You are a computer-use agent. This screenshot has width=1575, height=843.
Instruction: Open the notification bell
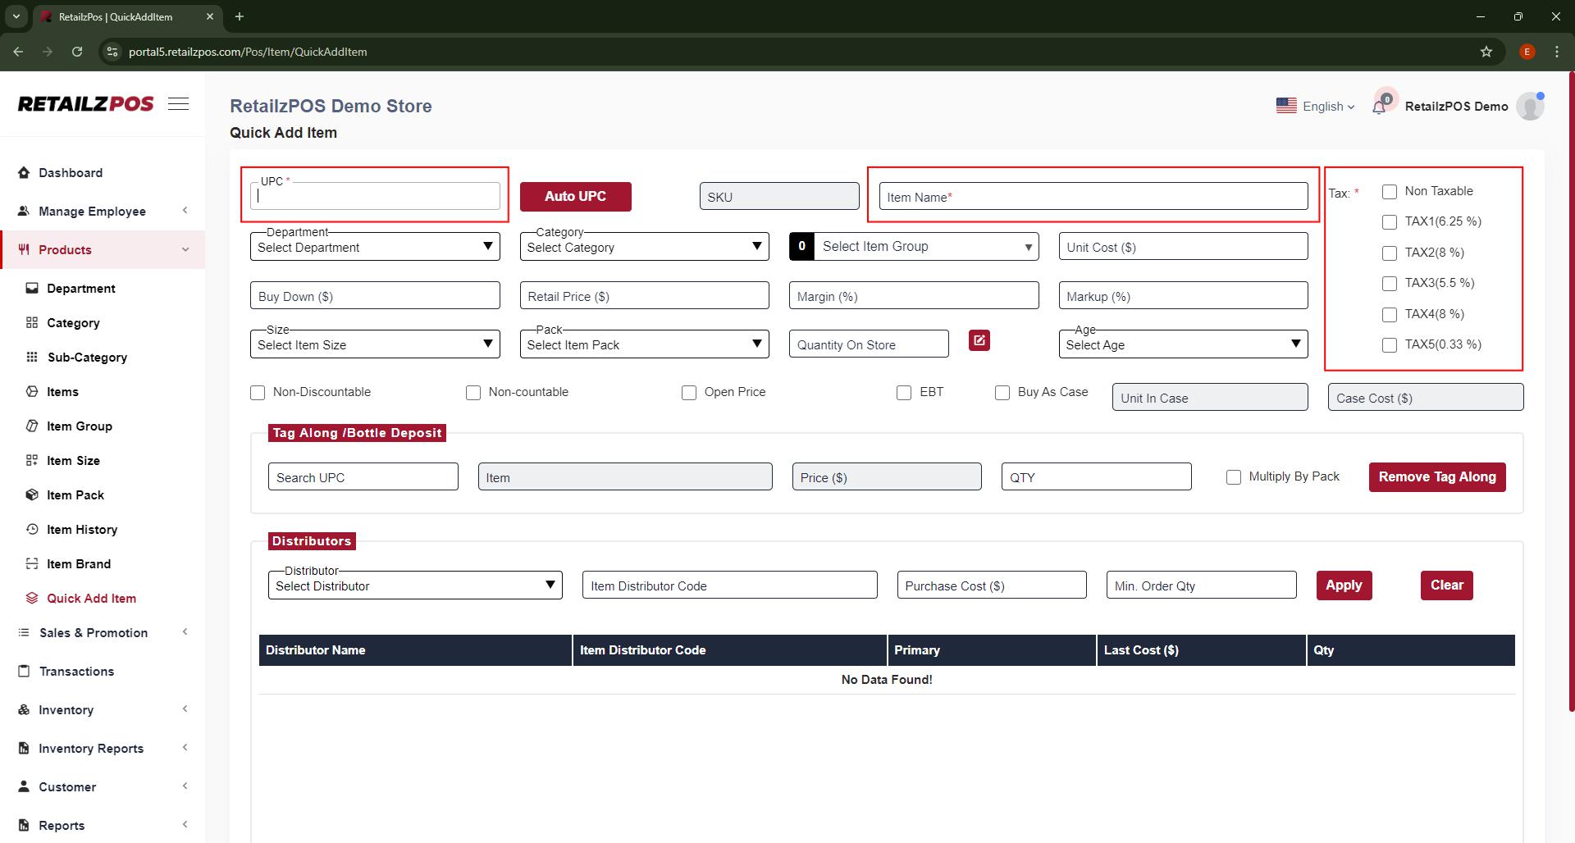click(1380, 107)
